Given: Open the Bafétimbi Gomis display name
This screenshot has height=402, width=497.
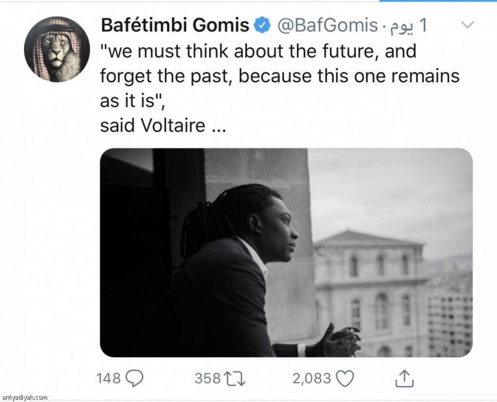Looking at the screenshot, I should click(175, 25).
